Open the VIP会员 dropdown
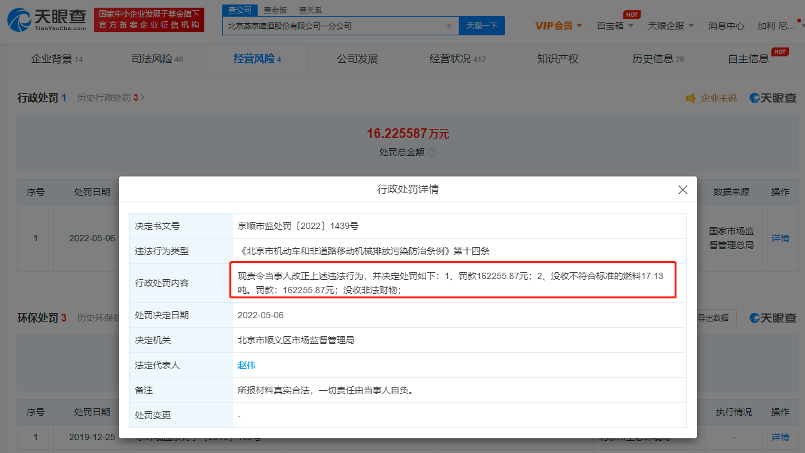 558,26
